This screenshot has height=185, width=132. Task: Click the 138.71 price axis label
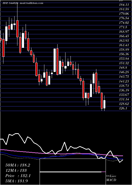point(124,86)
